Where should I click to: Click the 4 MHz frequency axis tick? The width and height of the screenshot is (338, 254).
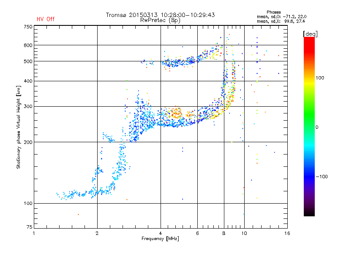pos(161,233)
